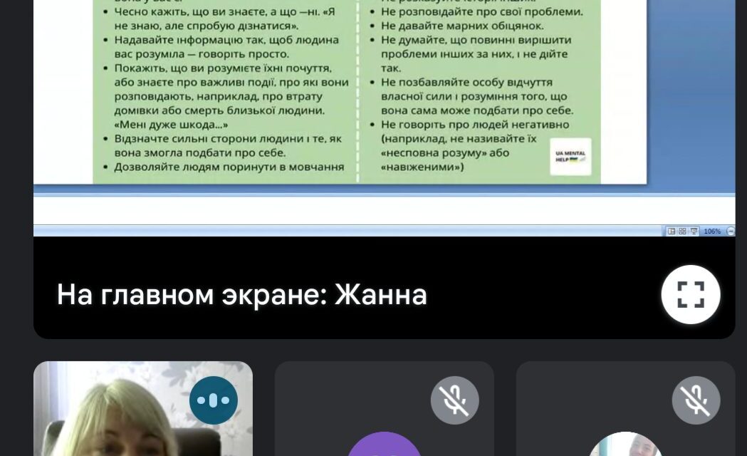Click the 106% zoom level indicator

(712, 231)
